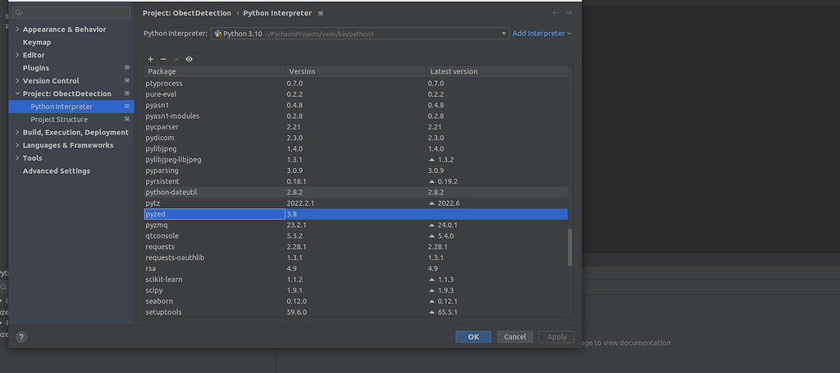Select the qtconsole package
840x373 pixels.
coord(356,236)
